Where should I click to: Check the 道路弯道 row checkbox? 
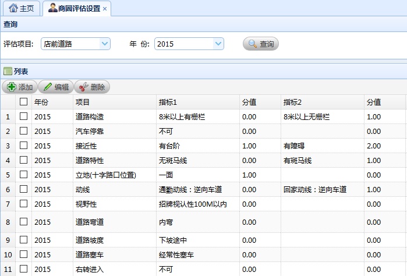click(x=24, y=221)
